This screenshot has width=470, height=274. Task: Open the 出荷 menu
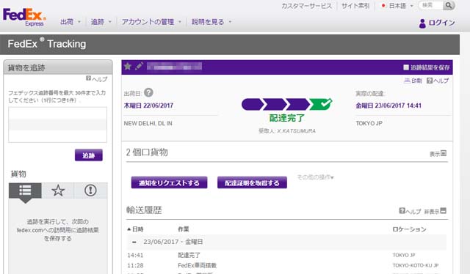[70, 22]
